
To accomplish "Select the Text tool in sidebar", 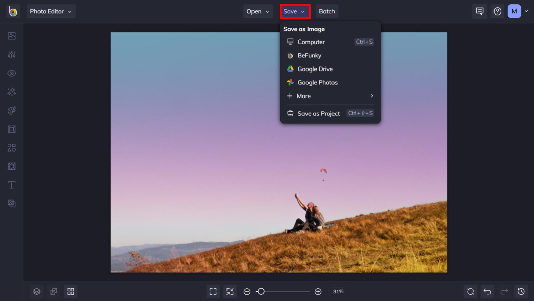I will pyautogui.click(x=12, y=185).
